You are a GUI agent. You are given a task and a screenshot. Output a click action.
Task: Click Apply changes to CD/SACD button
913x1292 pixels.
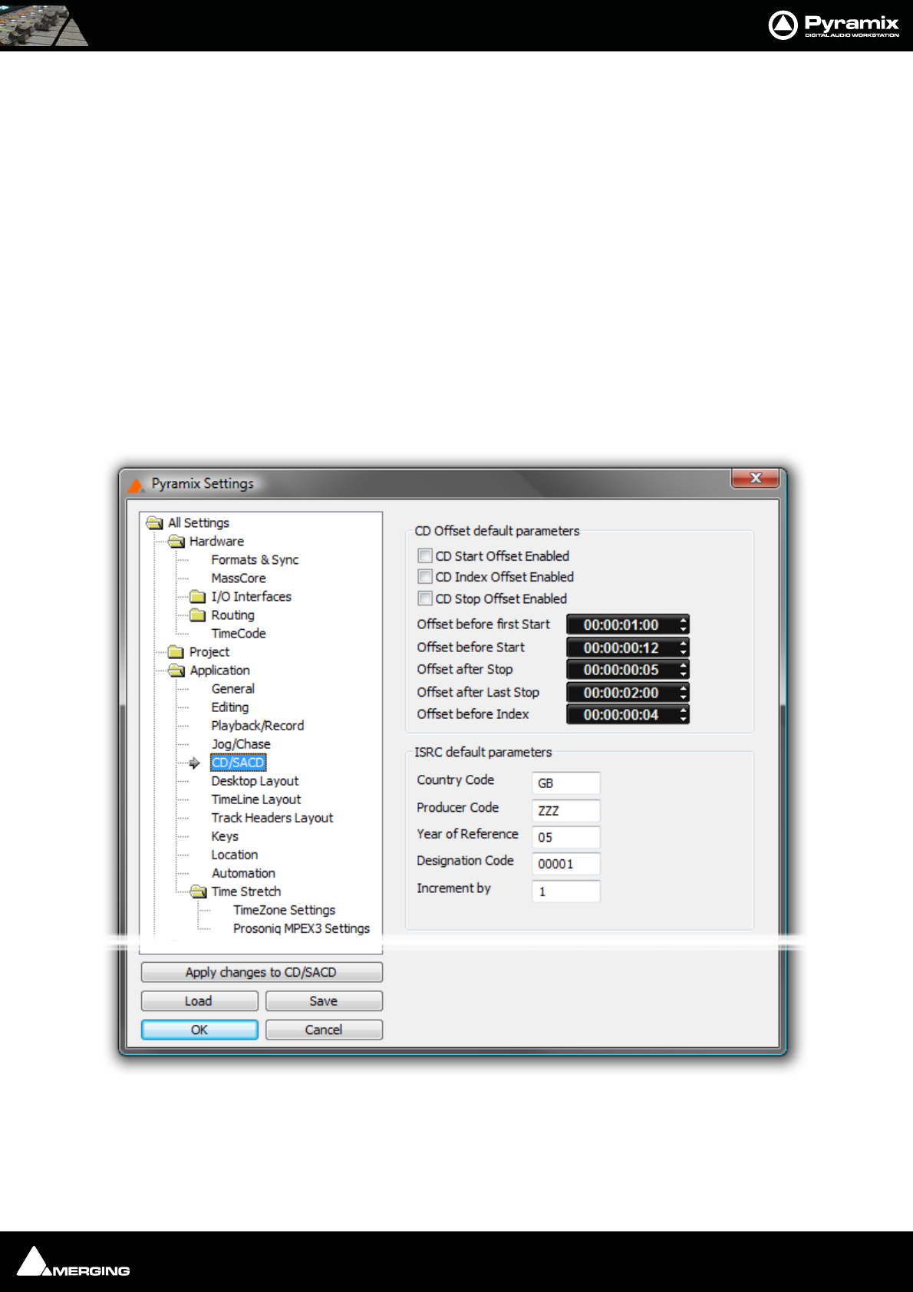coord(262,972)
